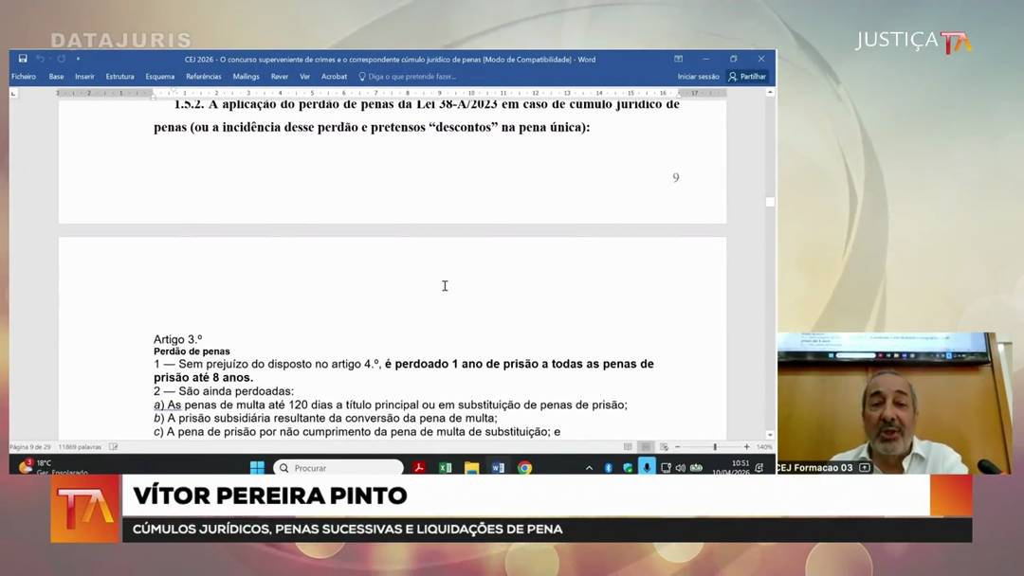Click the Windows Start button

(x=257, y=468)
